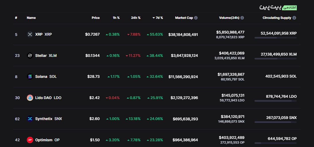This screenshot has height=147, width=314.
Task: Click the Synthetix price $2.60
Action: click(x=95, y=119)
